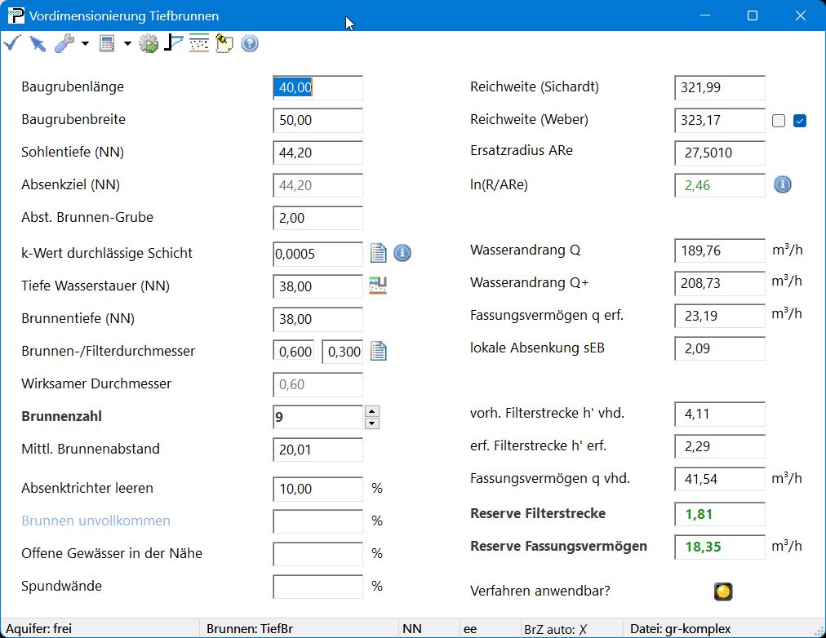Open the drawdown curve diagram icon
This screenshot has height=638, width=826.
click(173, 44)
